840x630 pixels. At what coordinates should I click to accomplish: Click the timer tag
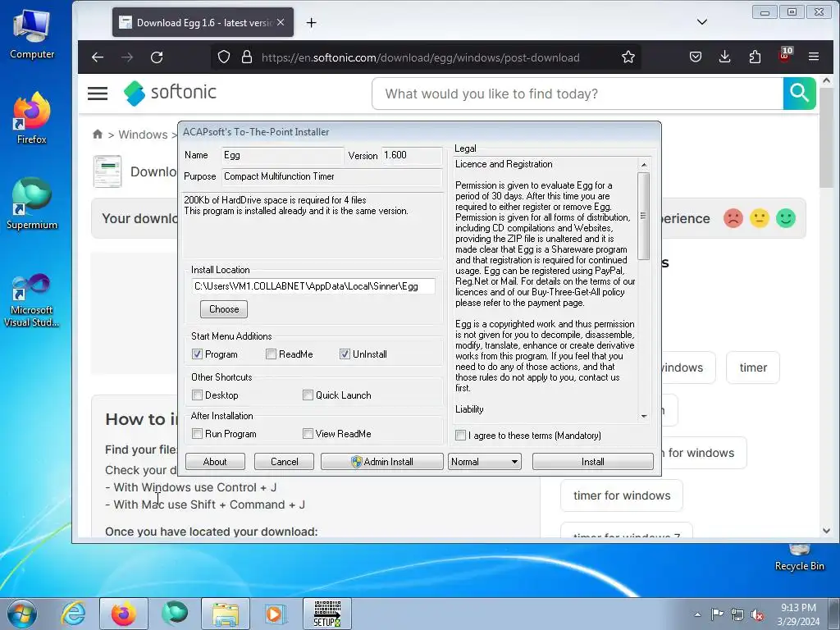pos(753,367)
